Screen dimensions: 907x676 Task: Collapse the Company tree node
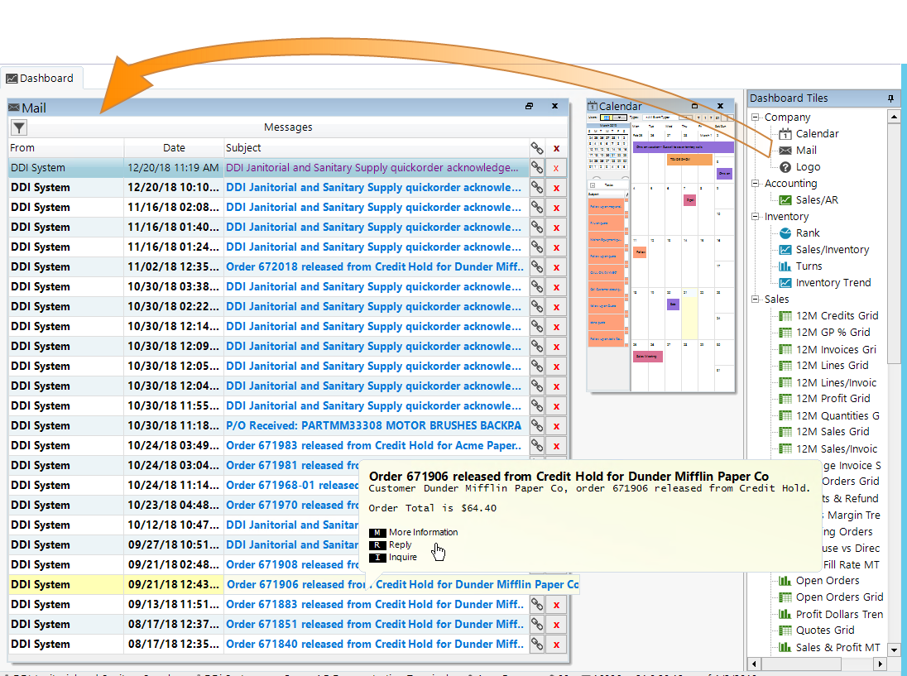coord(756,117)
